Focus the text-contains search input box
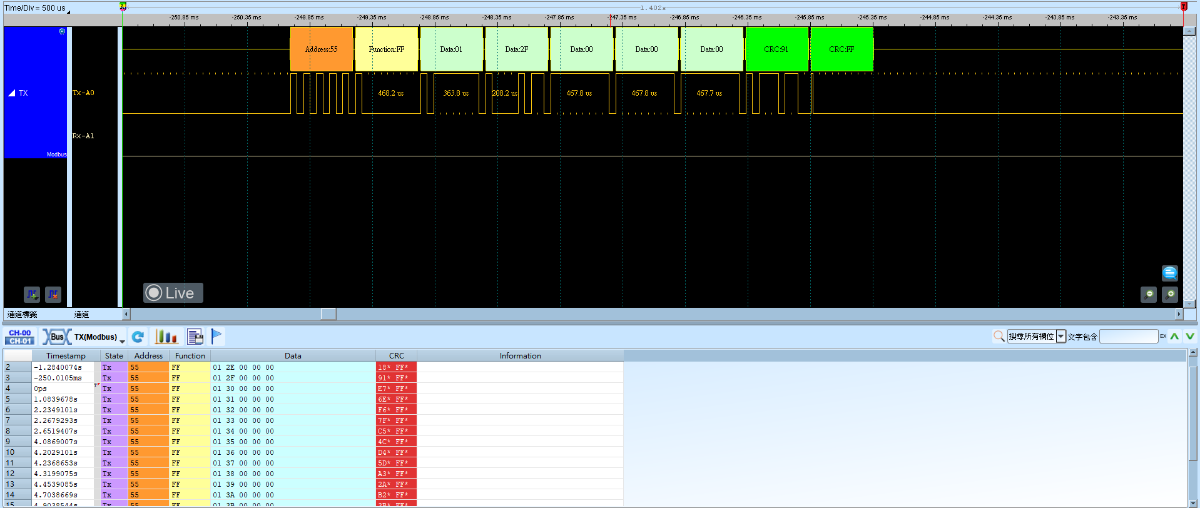Image resolution: width=1200 pixels, height=508 pixels. click(1129, 337)
